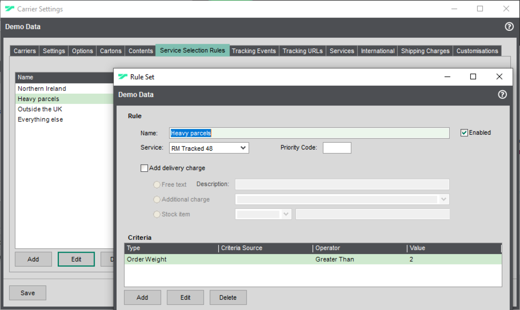Click Edit below the rule name list

click(76, 259)
